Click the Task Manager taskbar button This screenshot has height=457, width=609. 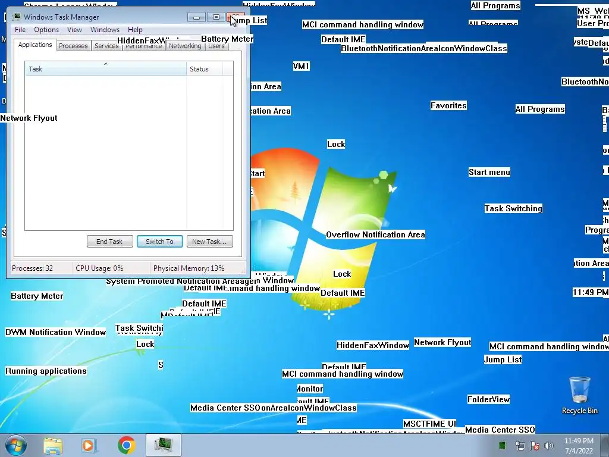pos(164,445)
